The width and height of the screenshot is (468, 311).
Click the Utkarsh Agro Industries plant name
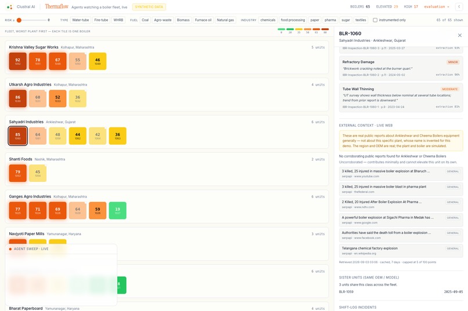coord(30,85)
